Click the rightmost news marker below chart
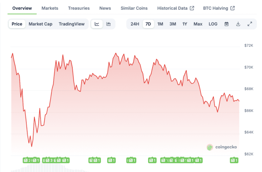262x172 pixels. [x=234, y=160]
